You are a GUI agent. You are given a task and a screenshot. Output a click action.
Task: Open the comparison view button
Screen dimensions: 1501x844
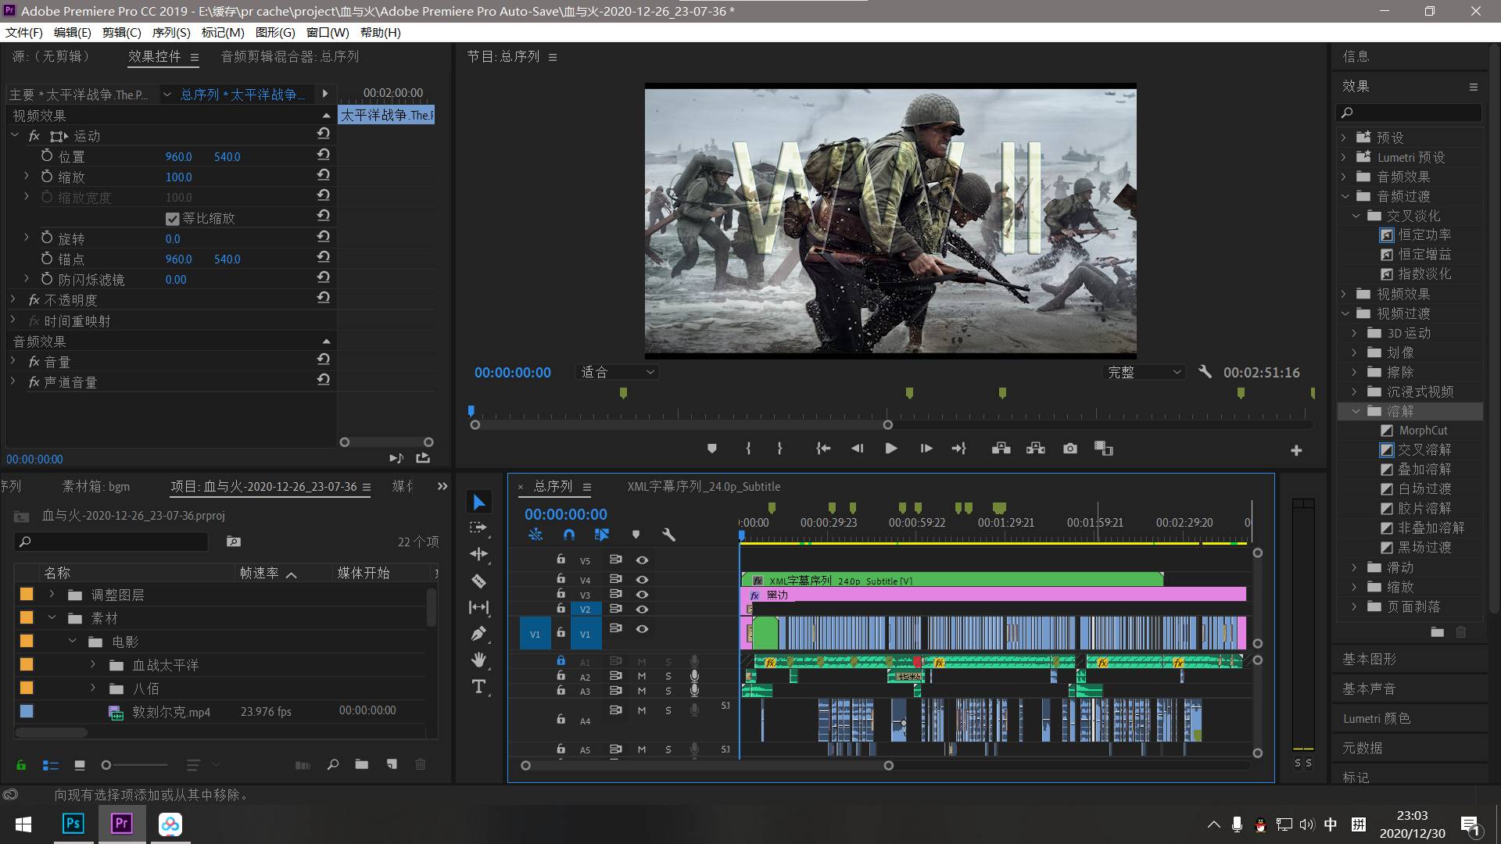(1103, 449)
